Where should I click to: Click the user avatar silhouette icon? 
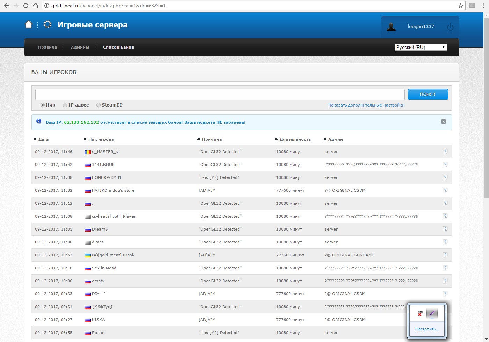(x=391, y=27)
